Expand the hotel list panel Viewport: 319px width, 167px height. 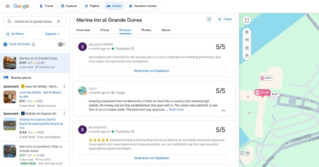pos(53,34)
